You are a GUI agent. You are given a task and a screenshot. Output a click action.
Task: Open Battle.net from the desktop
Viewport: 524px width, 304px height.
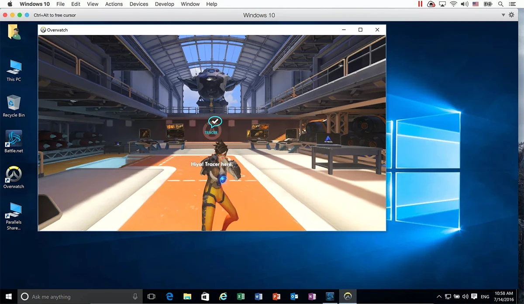point(14,140)
